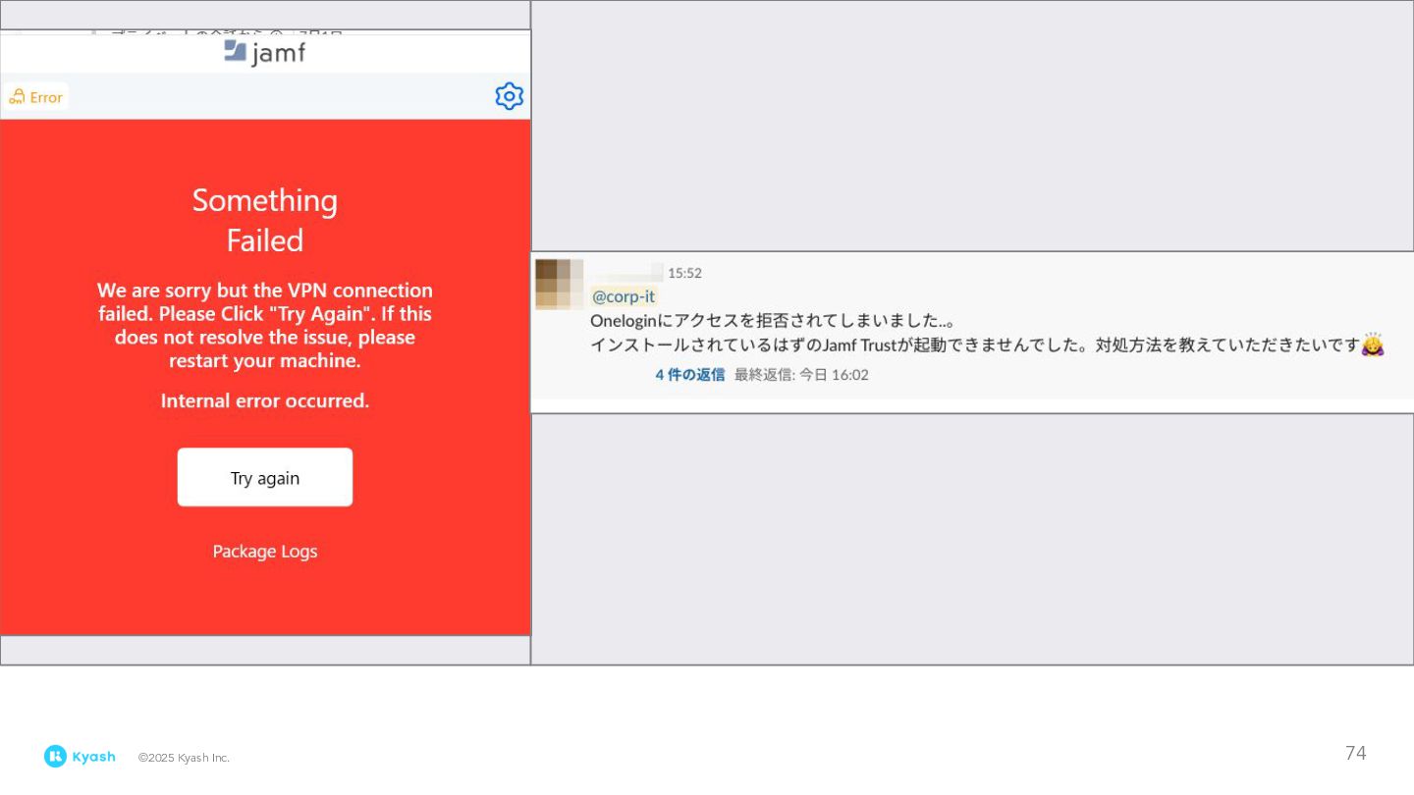The height and width of the screenshot is (795, 1414).
Task: Click the pixelated user avatar in Slack message
Action: [x=560, y=285]
